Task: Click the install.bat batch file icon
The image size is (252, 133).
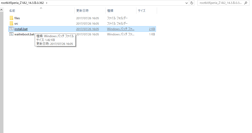Action: [x=11, y=29]
